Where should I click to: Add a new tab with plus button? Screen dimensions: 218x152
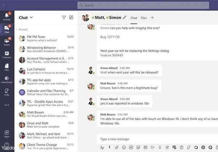152,17
